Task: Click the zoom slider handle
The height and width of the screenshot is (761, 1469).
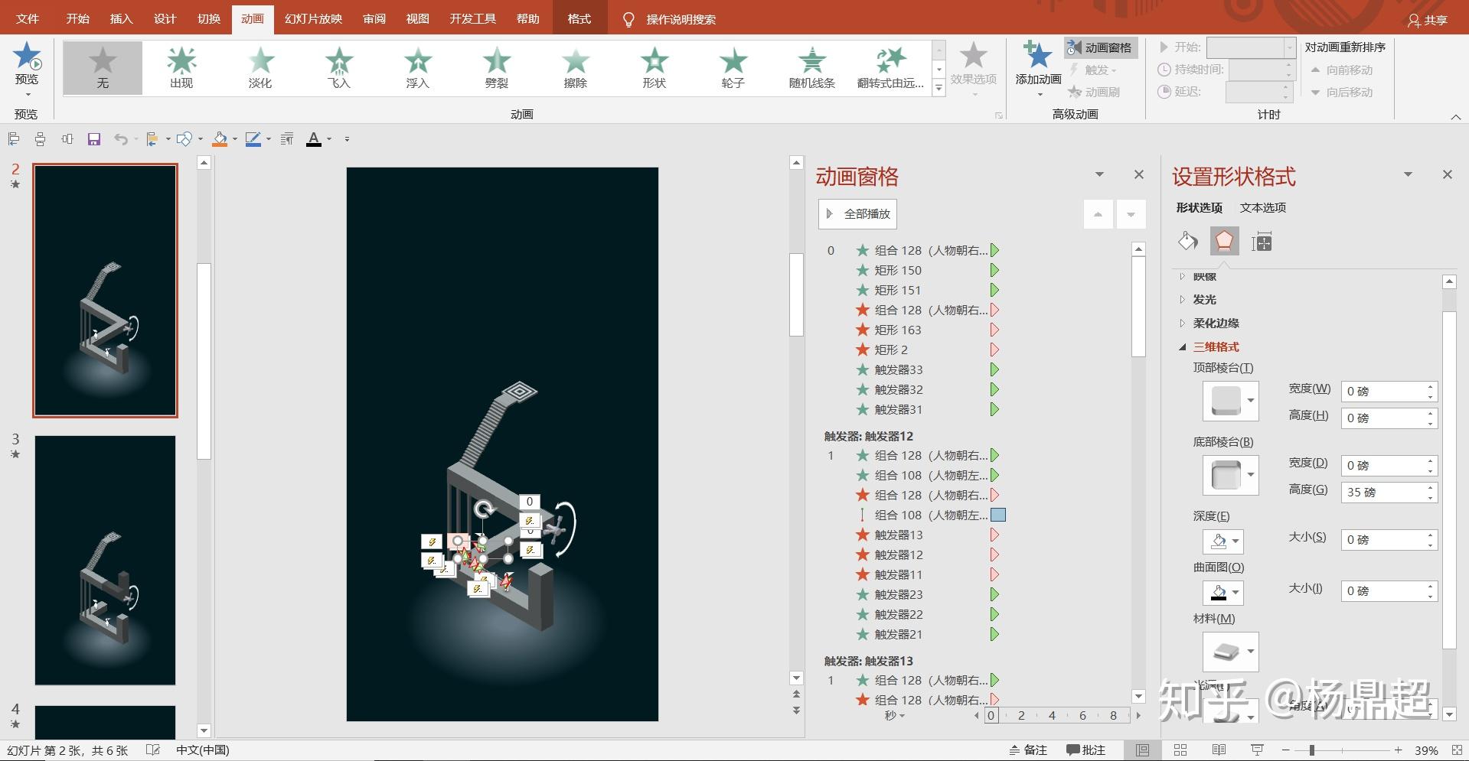Action: (1311, 750)
